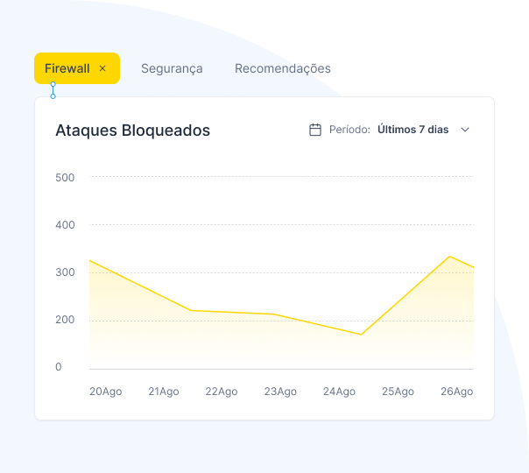Pick the 23Ago date label
The height and width of the screenshot is (473, 529).
coord(280,392)
